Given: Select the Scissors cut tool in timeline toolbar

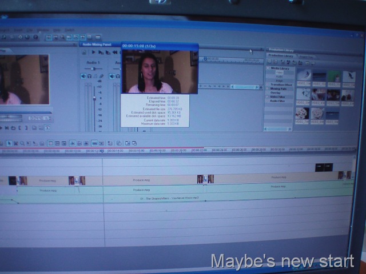Looking at the screenshot, I should 15,143.
